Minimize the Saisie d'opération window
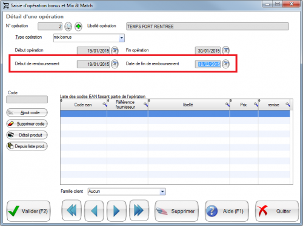 point(267,4)
